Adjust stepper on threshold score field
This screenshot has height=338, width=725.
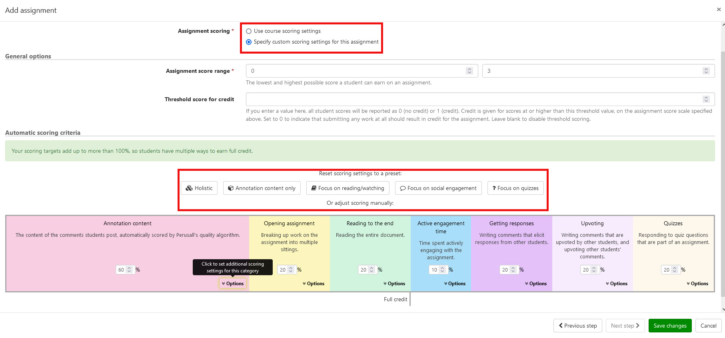[706, 99]
